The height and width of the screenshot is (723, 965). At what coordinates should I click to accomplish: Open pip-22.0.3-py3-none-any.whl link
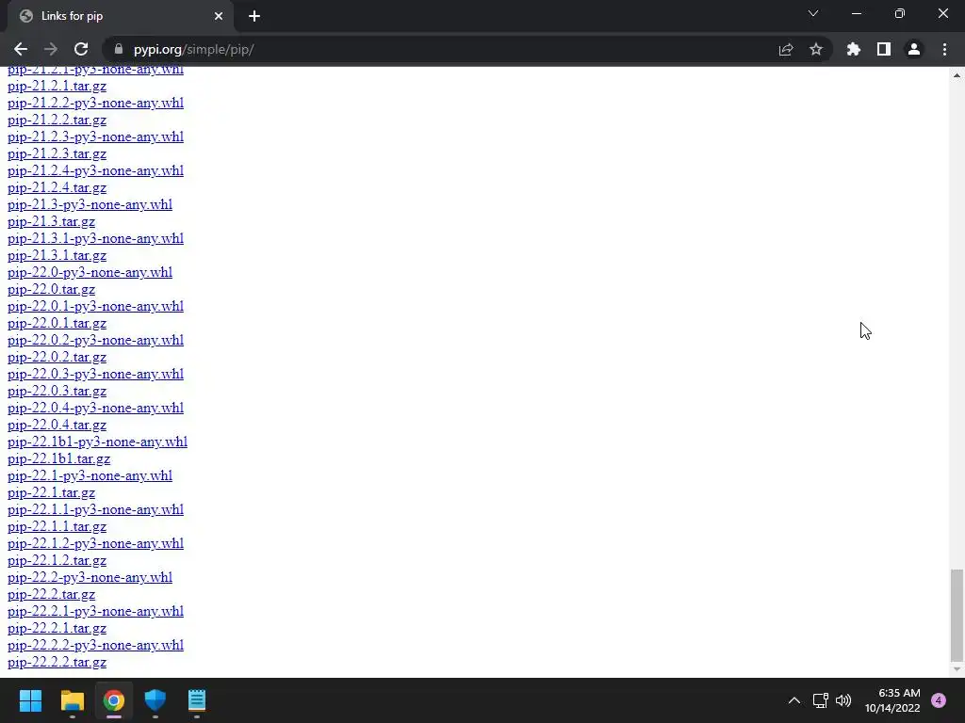point(95,373)
